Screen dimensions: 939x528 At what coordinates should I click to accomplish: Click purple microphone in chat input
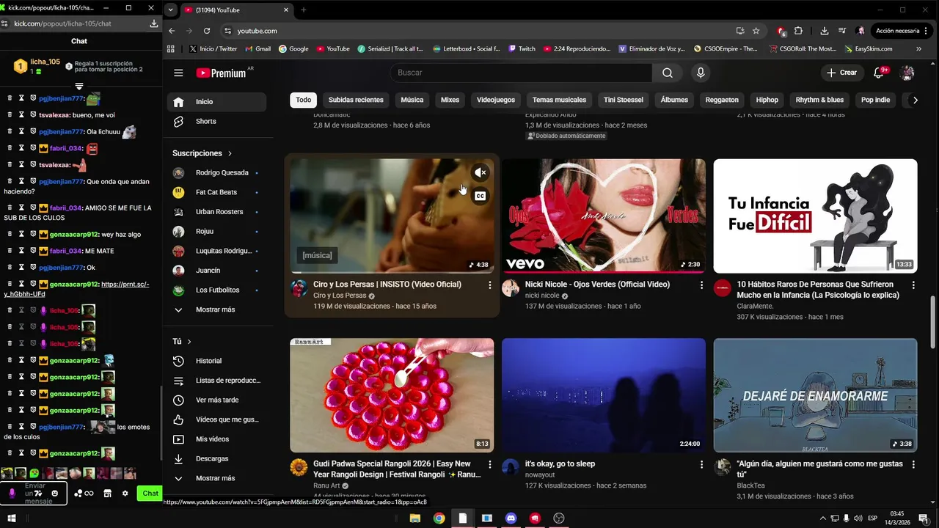click(12, 494)
